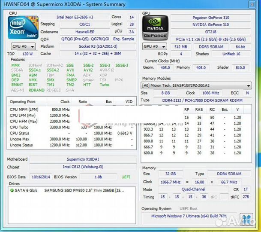Select the CPU HFM (Max) row
The image size is (261, 232).
tap(72, 121)
